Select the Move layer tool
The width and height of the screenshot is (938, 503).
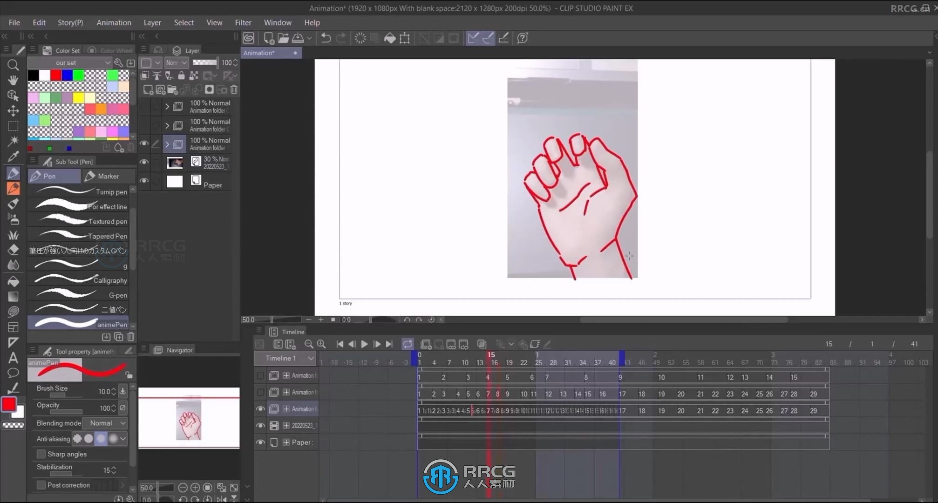(13, 110)
